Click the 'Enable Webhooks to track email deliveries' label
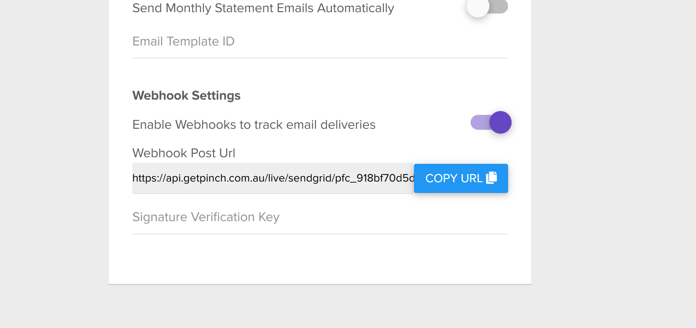 (x=254, y=125)
